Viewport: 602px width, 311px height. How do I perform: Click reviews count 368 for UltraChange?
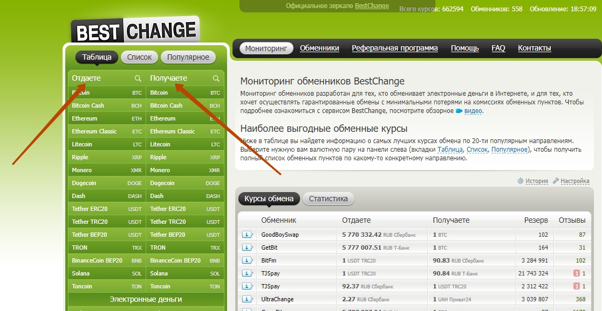click(580, 299)
